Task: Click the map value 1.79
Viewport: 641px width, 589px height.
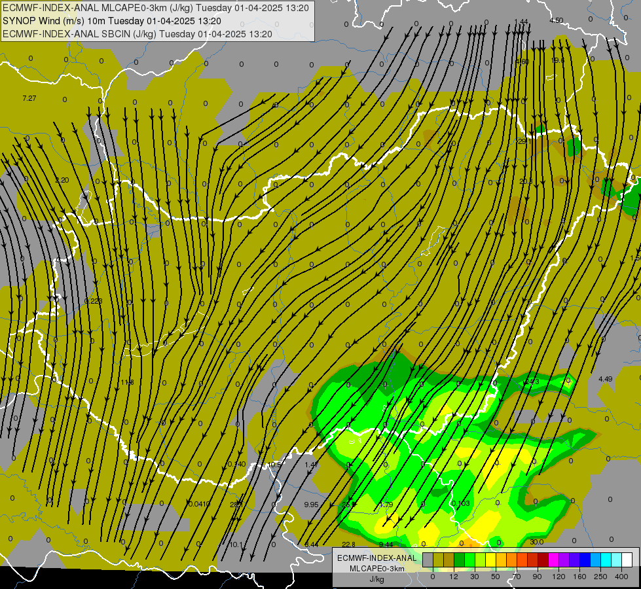Action: [386, 505]
